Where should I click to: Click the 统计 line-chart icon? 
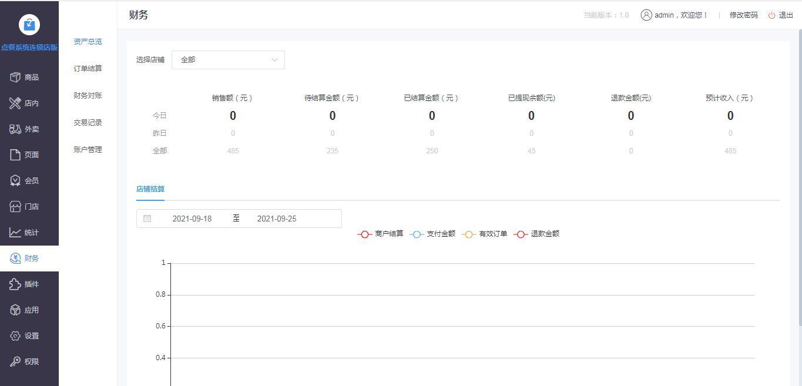click(15, 232)
